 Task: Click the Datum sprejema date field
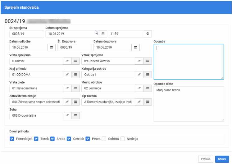(x=72, y=34)
